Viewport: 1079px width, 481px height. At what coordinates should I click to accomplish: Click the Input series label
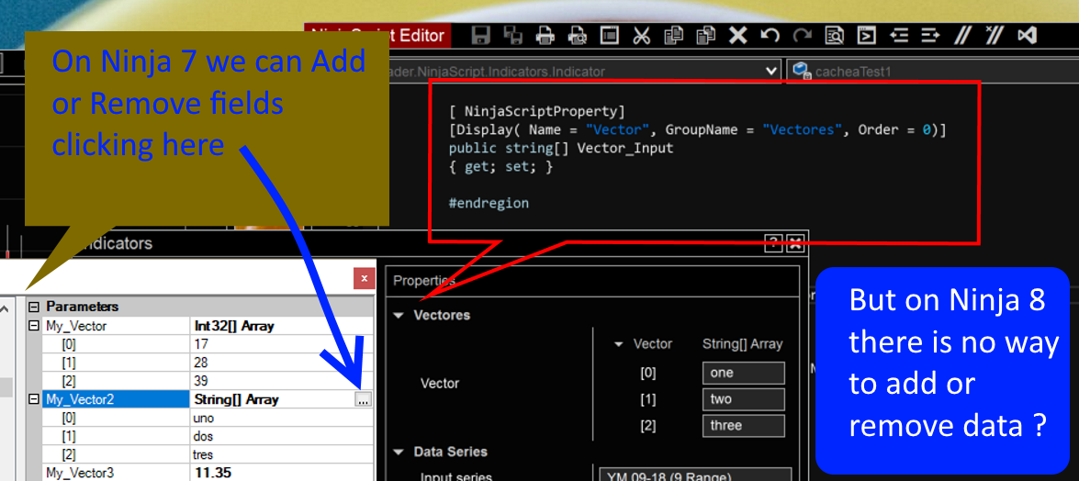[x=455, y=475]
